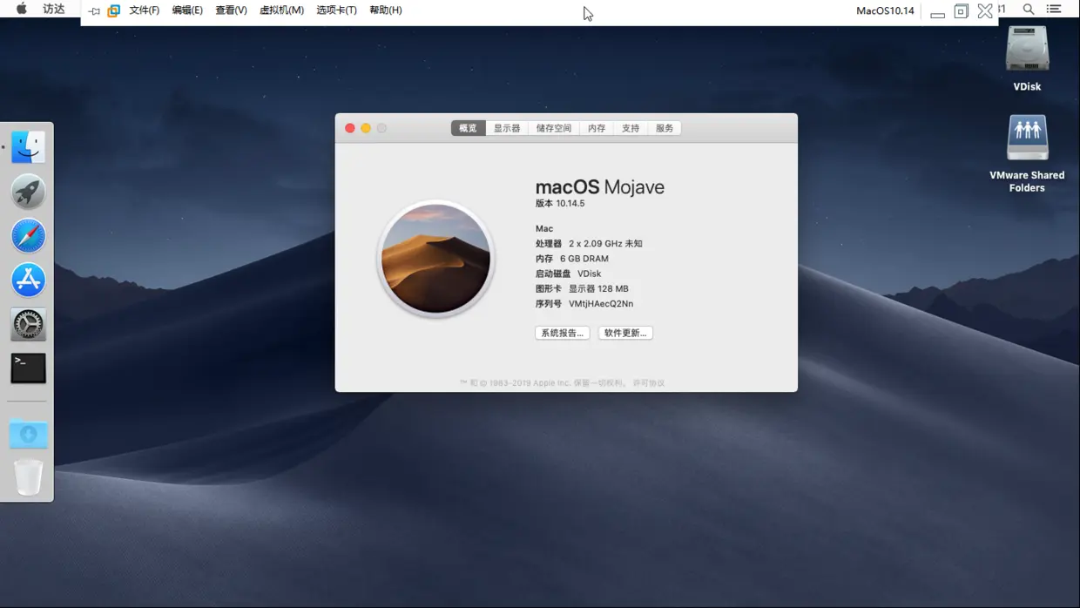Open the Trash in the Dock
This screenshot has width=1080, height=608.
pos(28,477)
